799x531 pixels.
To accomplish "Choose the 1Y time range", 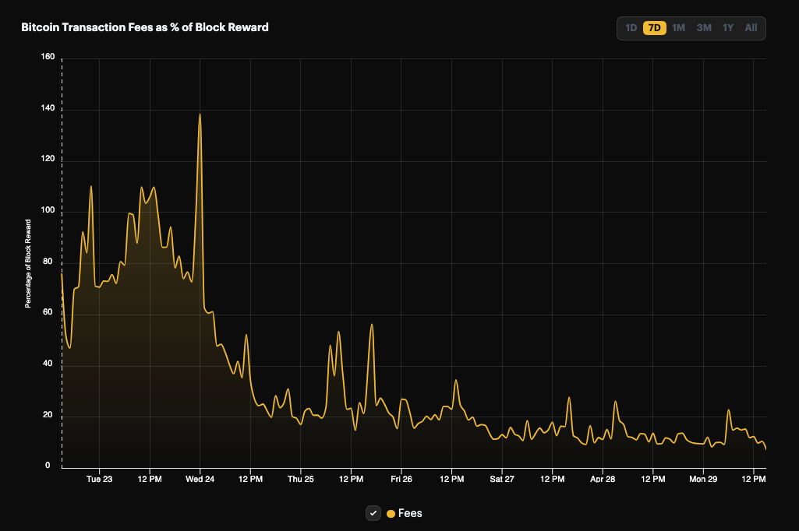I will [727, 28].
